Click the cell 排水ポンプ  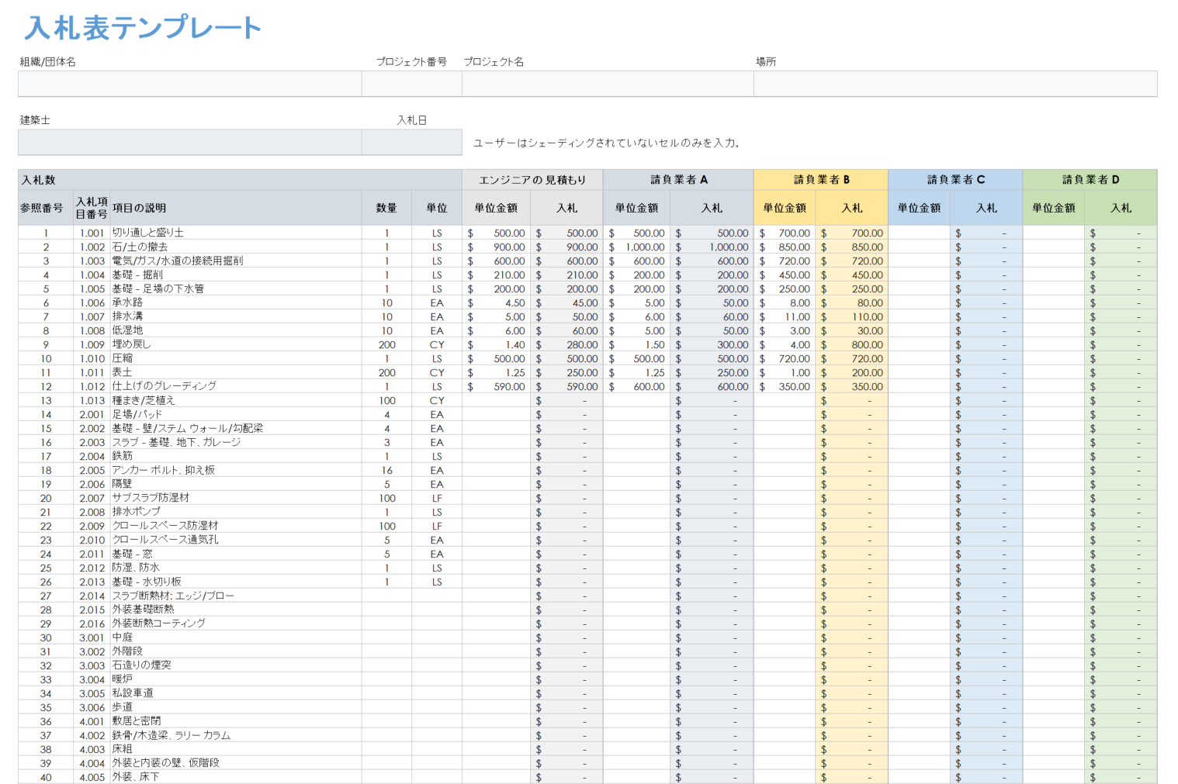point(236,512)
